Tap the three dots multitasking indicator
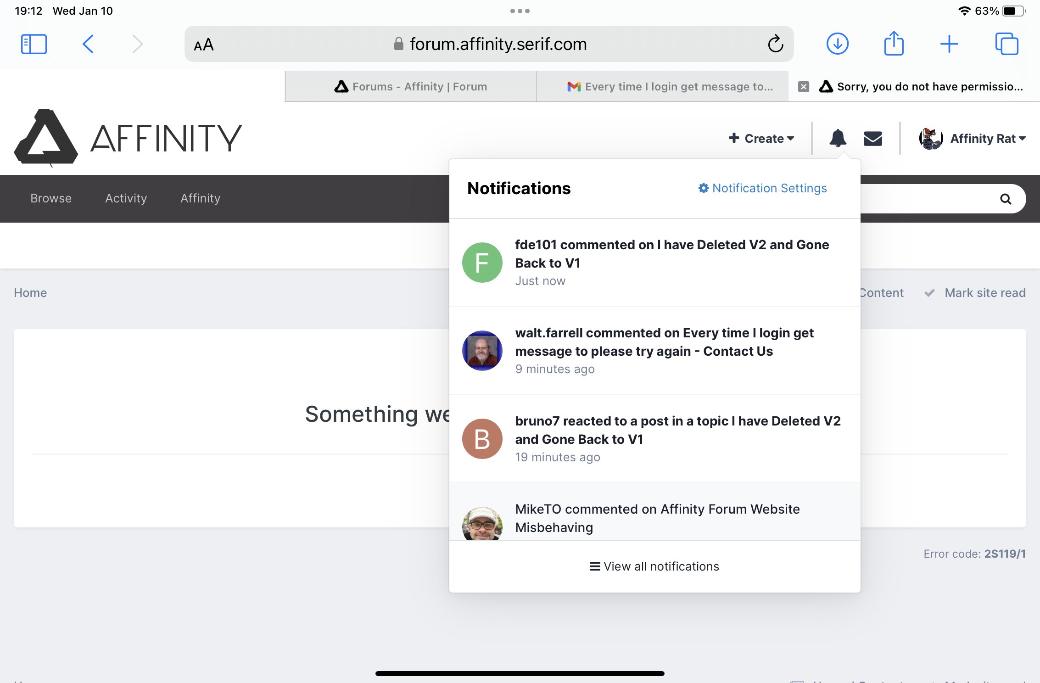The height and width of the screenshot is (683, 1040). pos(520,11)
